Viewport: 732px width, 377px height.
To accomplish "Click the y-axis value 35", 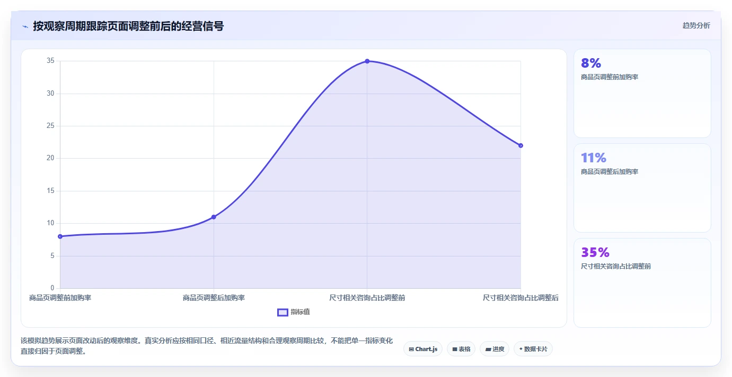I will point(51,61).
